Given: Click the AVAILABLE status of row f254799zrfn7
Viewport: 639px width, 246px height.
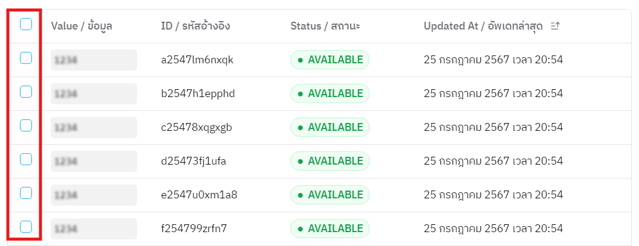Looking at the screenshot, I should (329, 229).
